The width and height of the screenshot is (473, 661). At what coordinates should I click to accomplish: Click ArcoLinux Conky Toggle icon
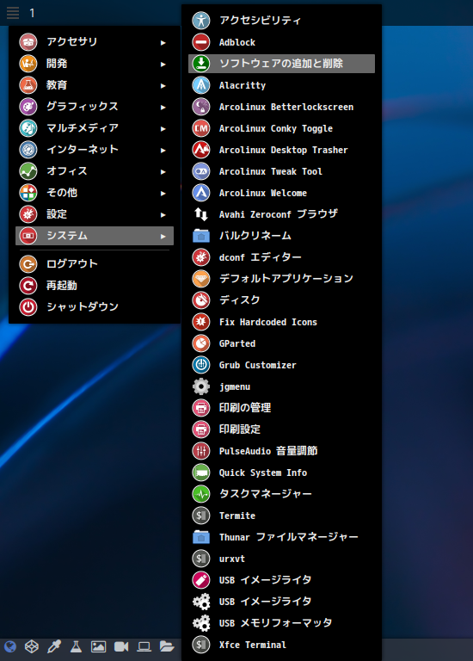201,128
